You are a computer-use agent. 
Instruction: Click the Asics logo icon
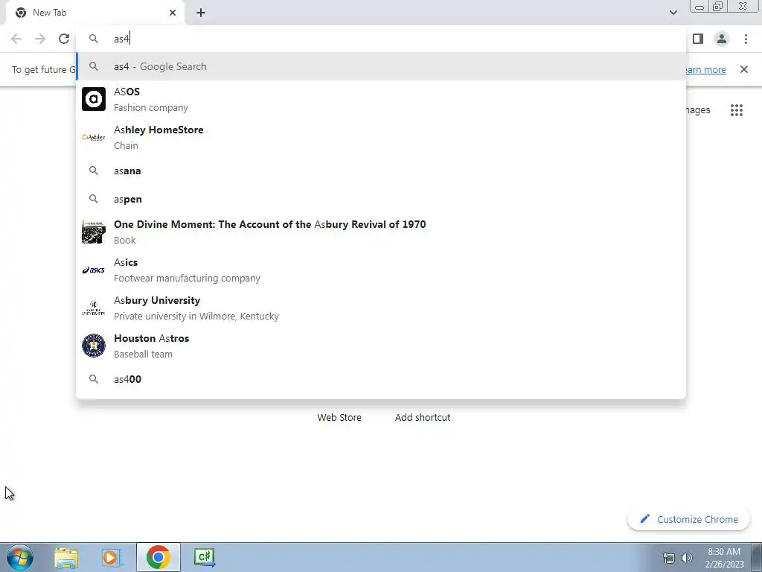point(93,270)
